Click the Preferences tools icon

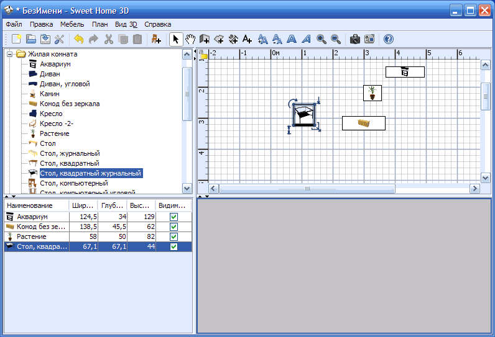click(60, 39)
